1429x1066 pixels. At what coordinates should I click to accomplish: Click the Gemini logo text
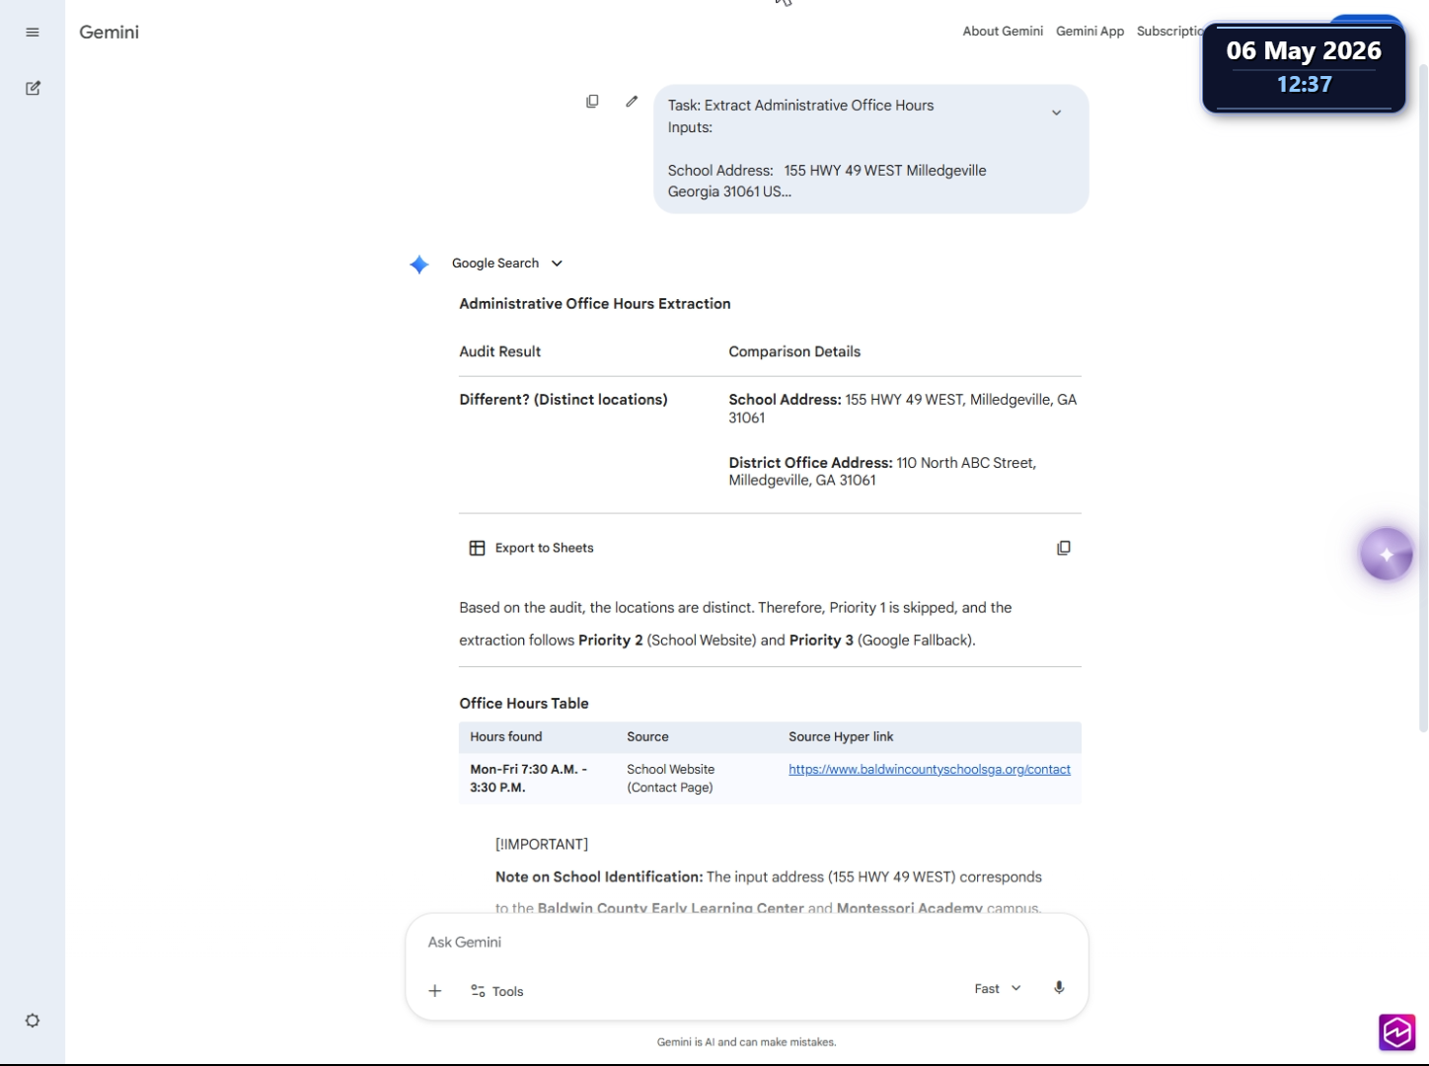110,33
